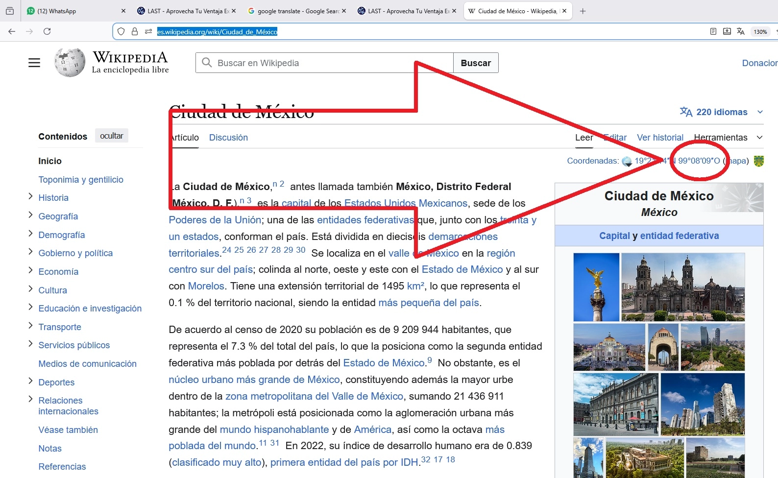Image resolution: width=778 pixels, height=478 pixels.
Task: Click the tracking protection shield icon
Action: (121, 31)
